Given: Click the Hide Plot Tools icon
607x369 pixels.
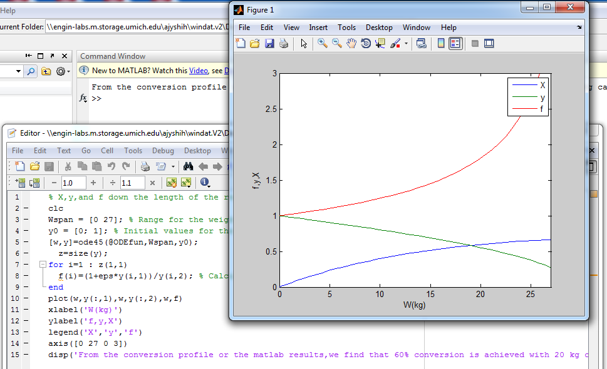Looking at the screenshot, I should (475, 44).
